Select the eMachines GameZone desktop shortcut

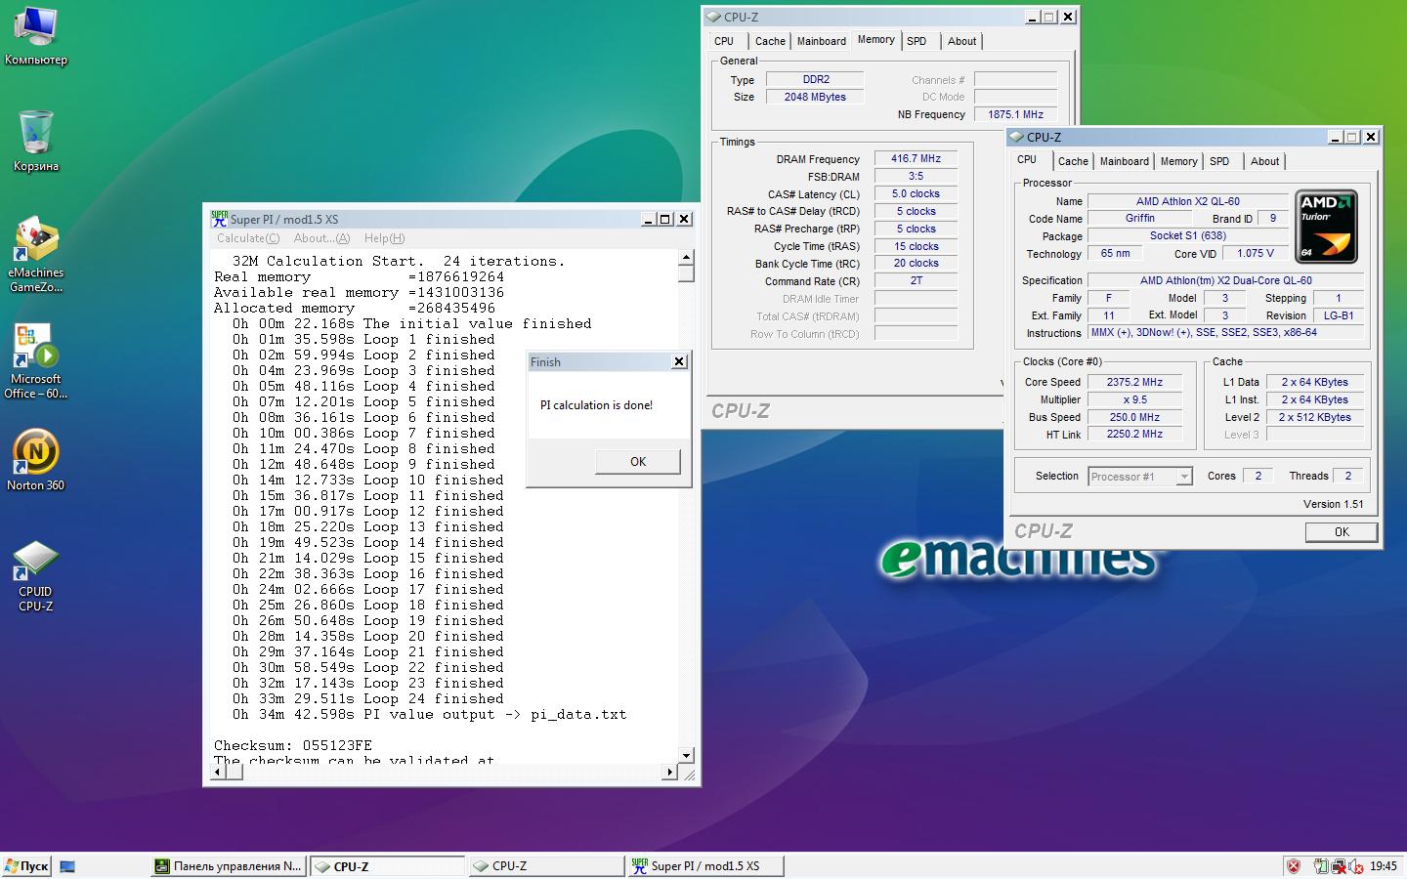[36, 254]
